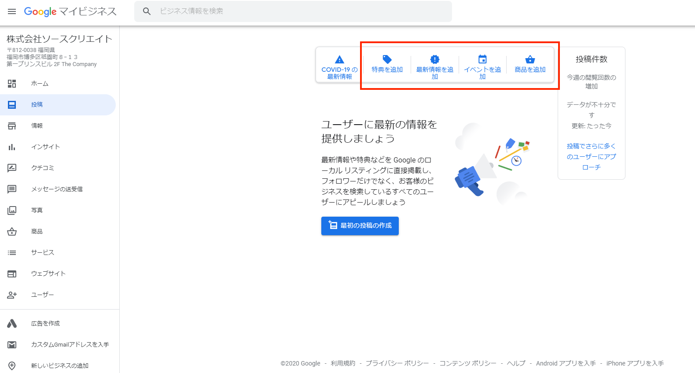Open iPhone アプリを入手 link
The height and width of the screenshot is (373, 695).
point(635,363)
